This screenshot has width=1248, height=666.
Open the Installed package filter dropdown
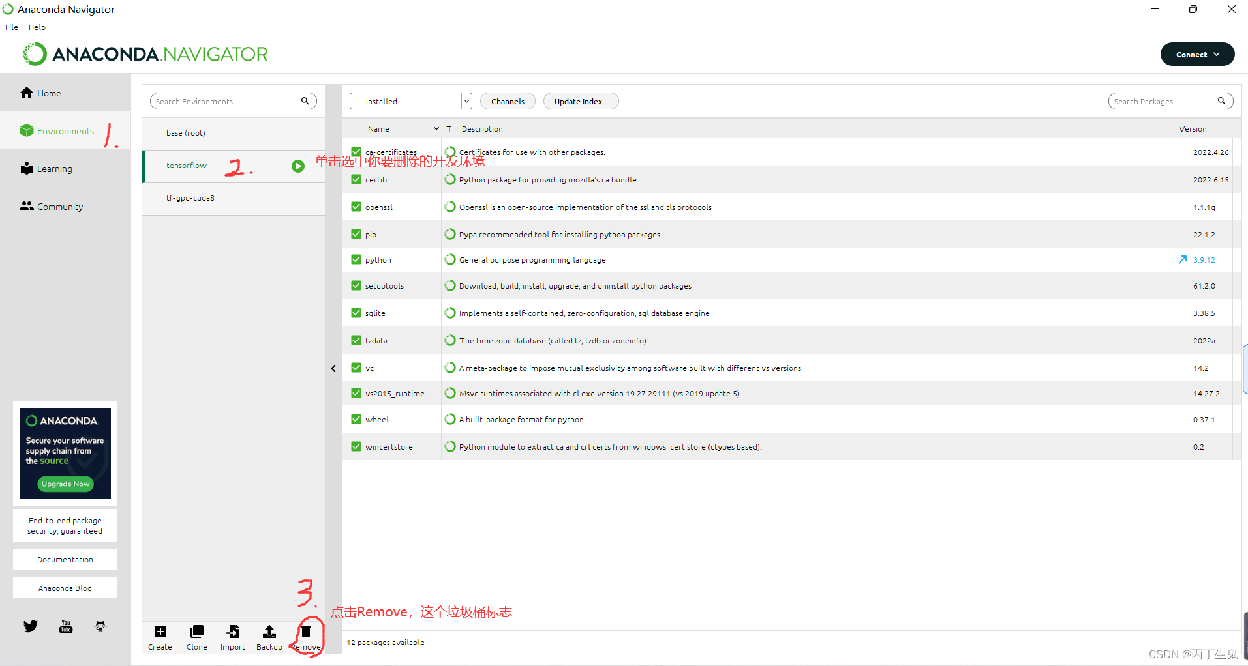[411, 101]
